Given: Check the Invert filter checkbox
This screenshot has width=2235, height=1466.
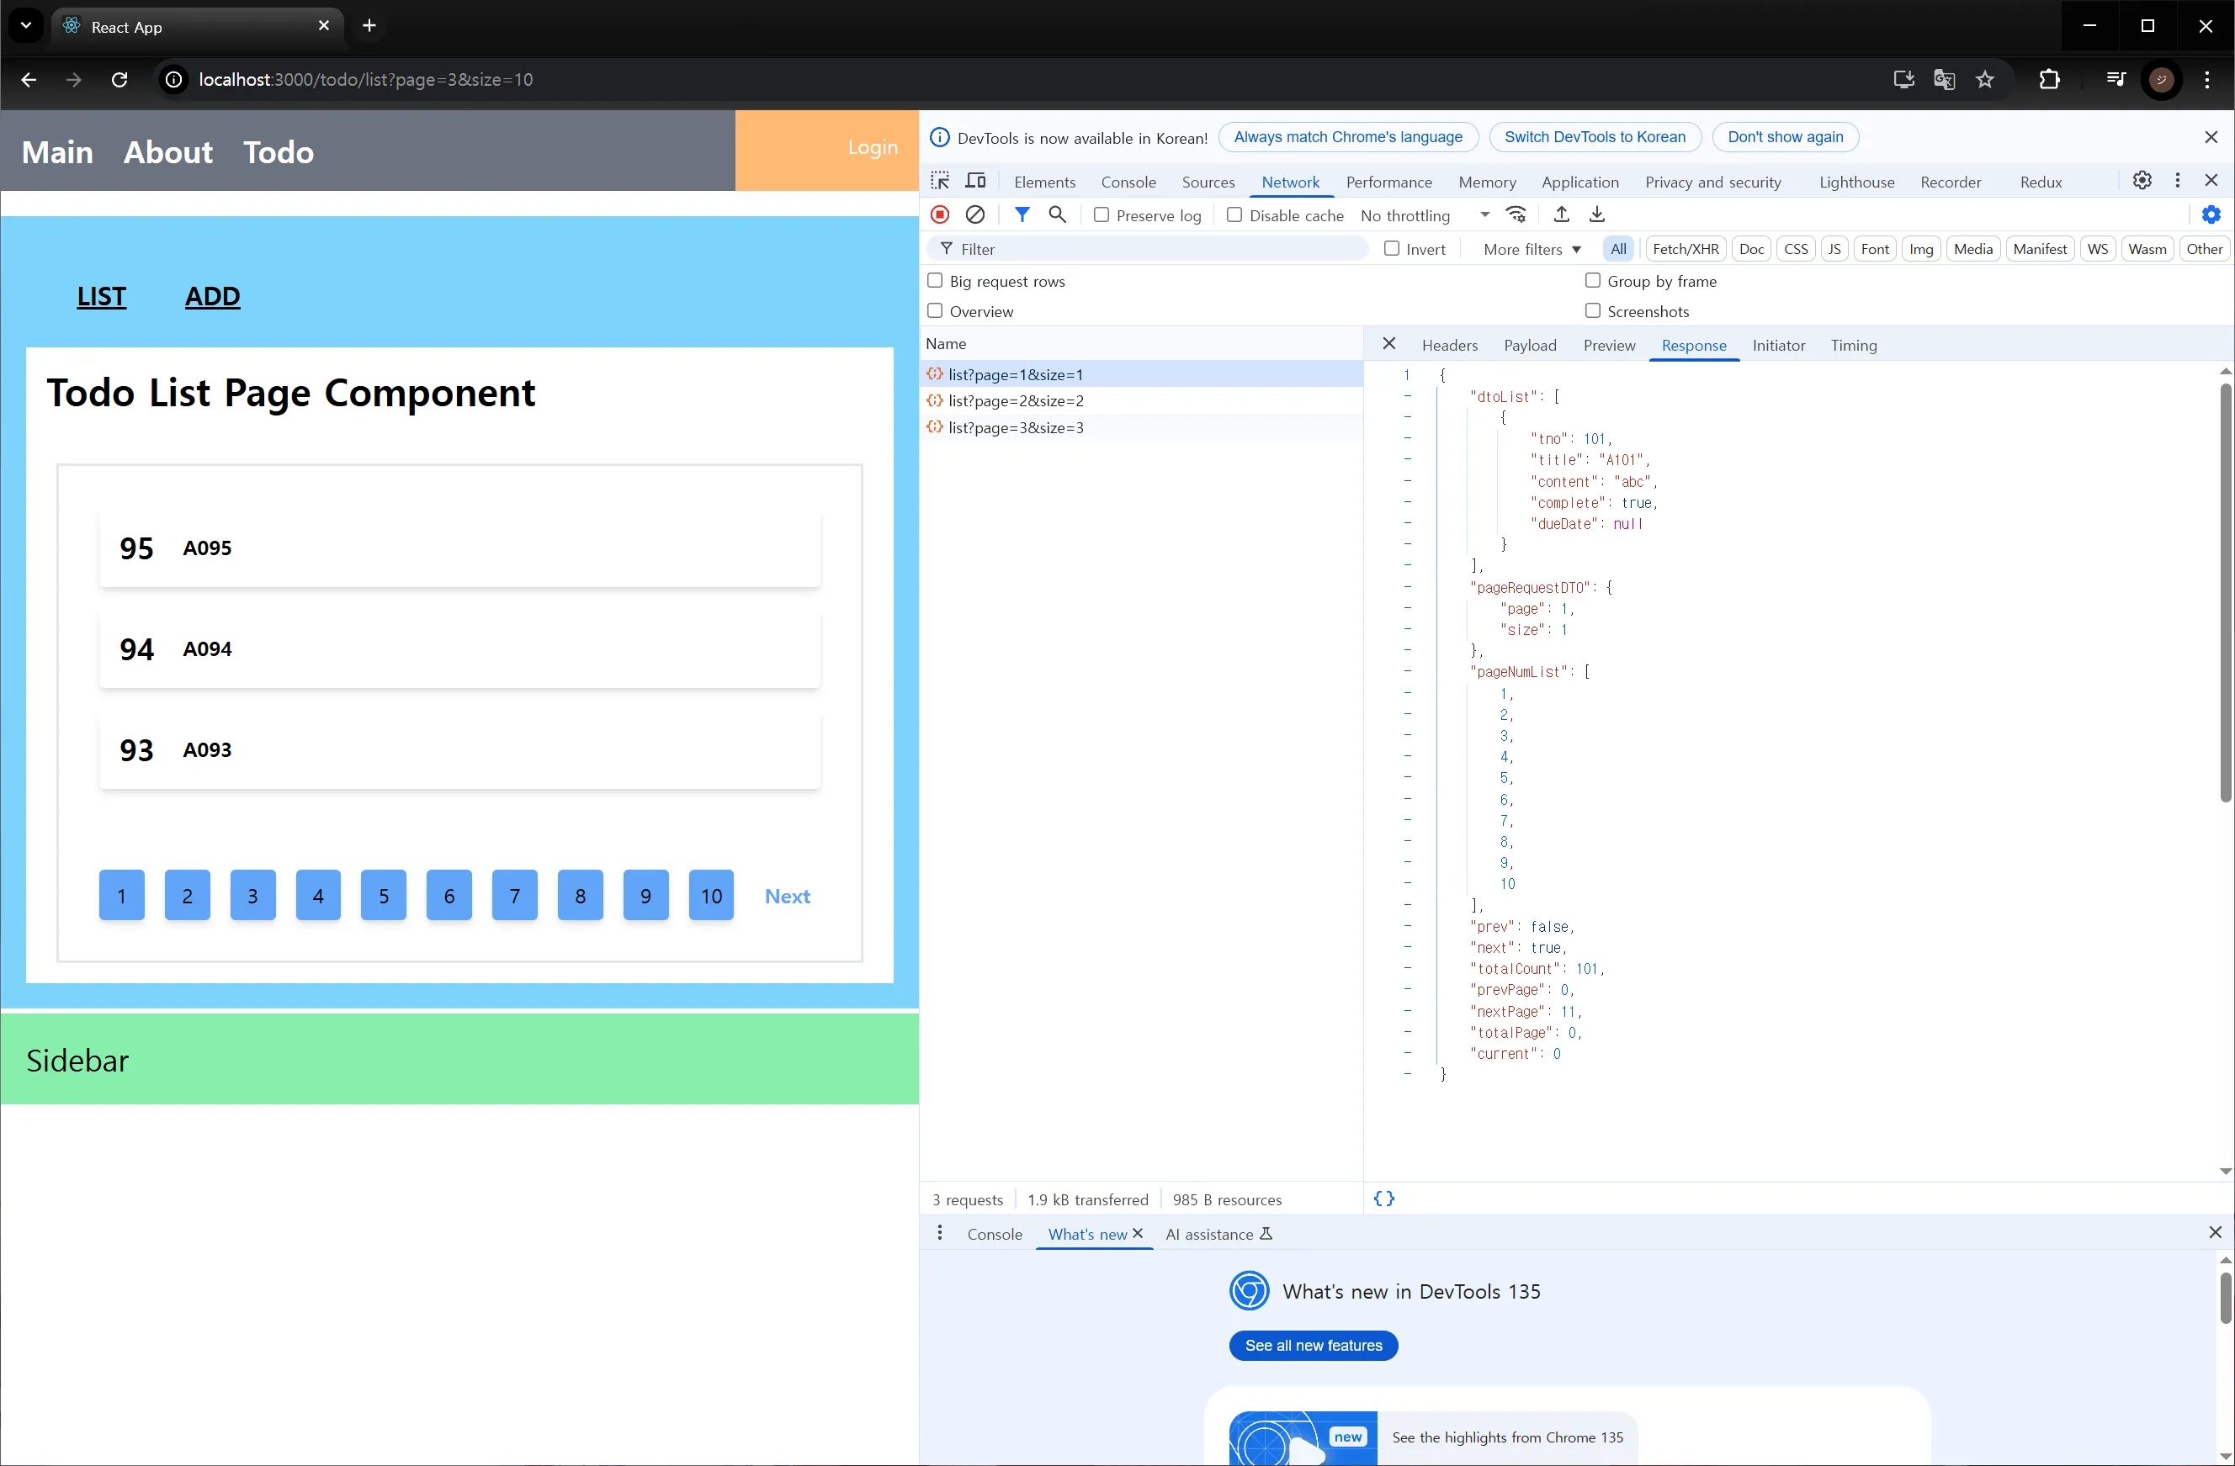Looking at the screenshot, I should click(x=1392, y=249).
